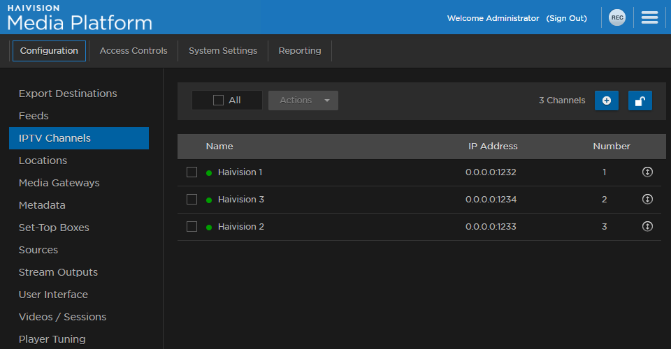Screen dimensions: 671x349
Task: Go to the Reporting tab
Action: [x=300, y=51]
